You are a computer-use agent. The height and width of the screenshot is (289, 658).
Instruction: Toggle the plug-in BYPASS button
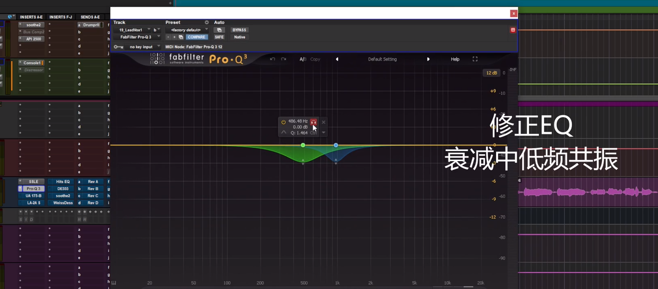[x=239, y=30]
